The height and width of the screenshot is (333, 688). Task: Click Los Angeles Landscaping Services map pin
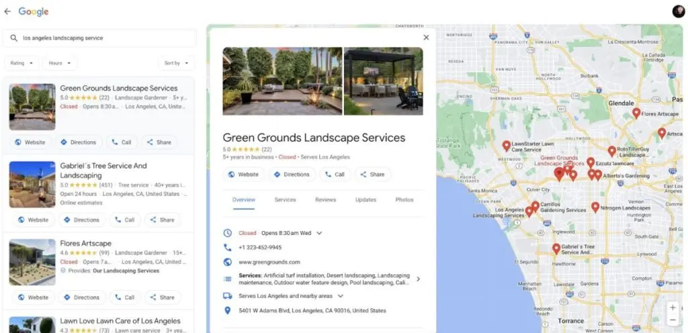click(529, 211)
